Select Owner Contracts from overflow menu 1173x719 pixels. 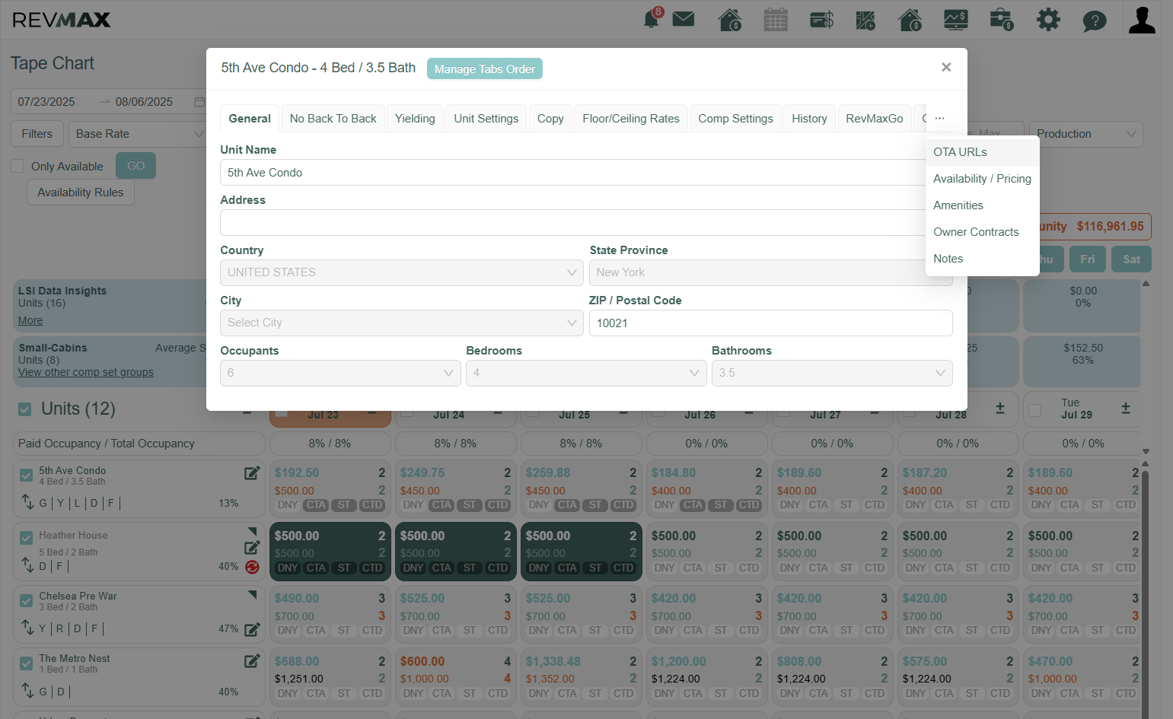tap(976, 232)
